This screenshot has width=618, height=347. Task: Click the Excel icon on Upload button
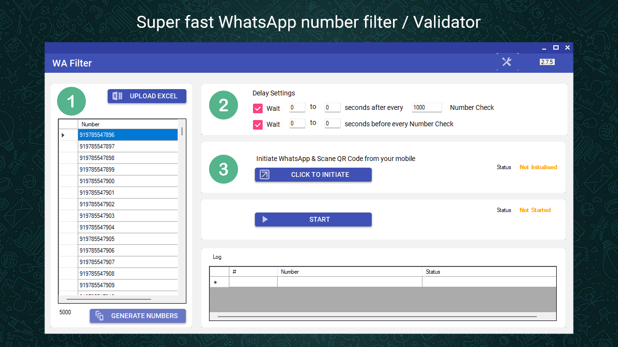(x=117, y=96)
